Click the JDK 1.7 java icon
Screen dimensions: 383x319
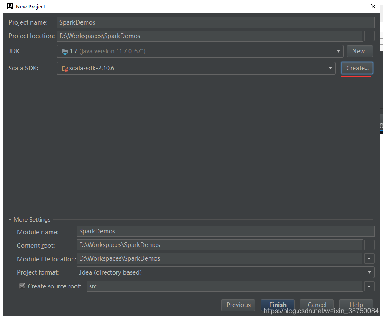66,51
